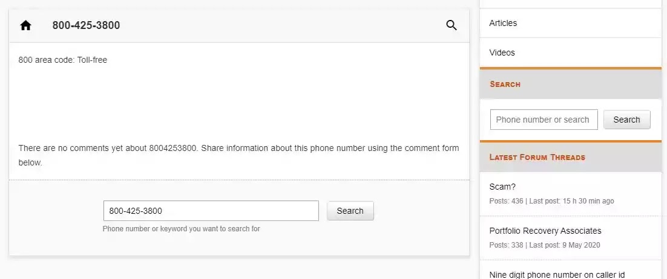Click 'Posts: 436 | Last post: 15 h 30 min ago'
This screenshot has height=279, width=667.
(551, 201)
